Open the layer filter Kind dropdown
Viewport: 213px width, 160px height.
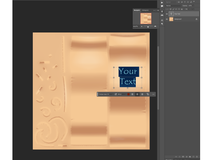click(171, 2)
